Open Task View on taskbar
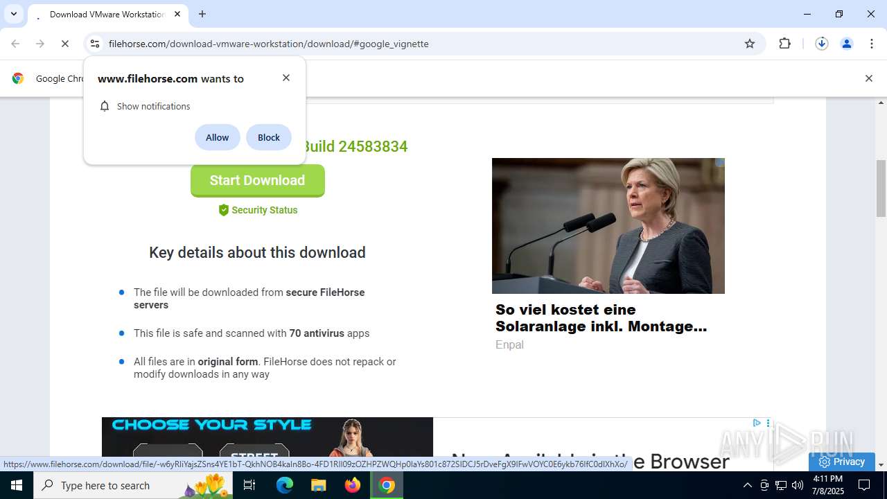Image resolution: width=887 pixels, height=499 pixels. [249, 485]
